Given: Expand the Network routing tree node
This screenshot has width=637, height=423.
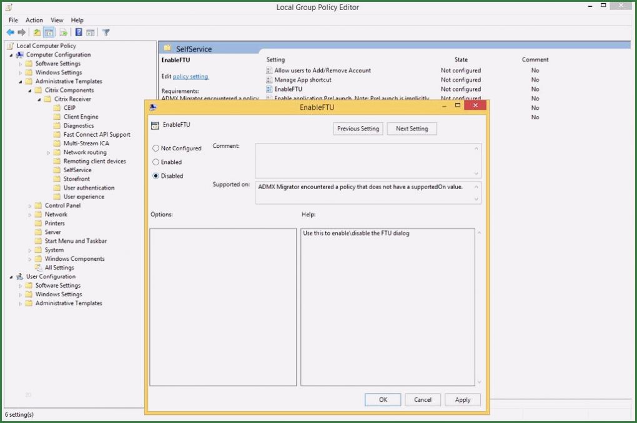Looking at the screenshot, I should [x=49, y=153].
